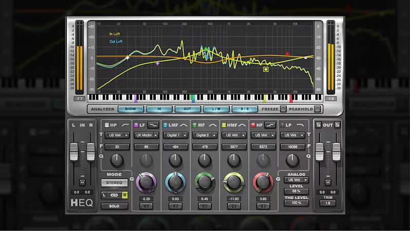Image resolution: width=410 pixels, height=231 pixels.
Task: Toggle the HP band on/off
Action: point(107,125)
